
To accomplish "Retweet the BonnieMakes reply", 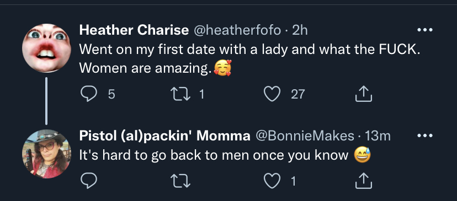I will click(180, 181).
